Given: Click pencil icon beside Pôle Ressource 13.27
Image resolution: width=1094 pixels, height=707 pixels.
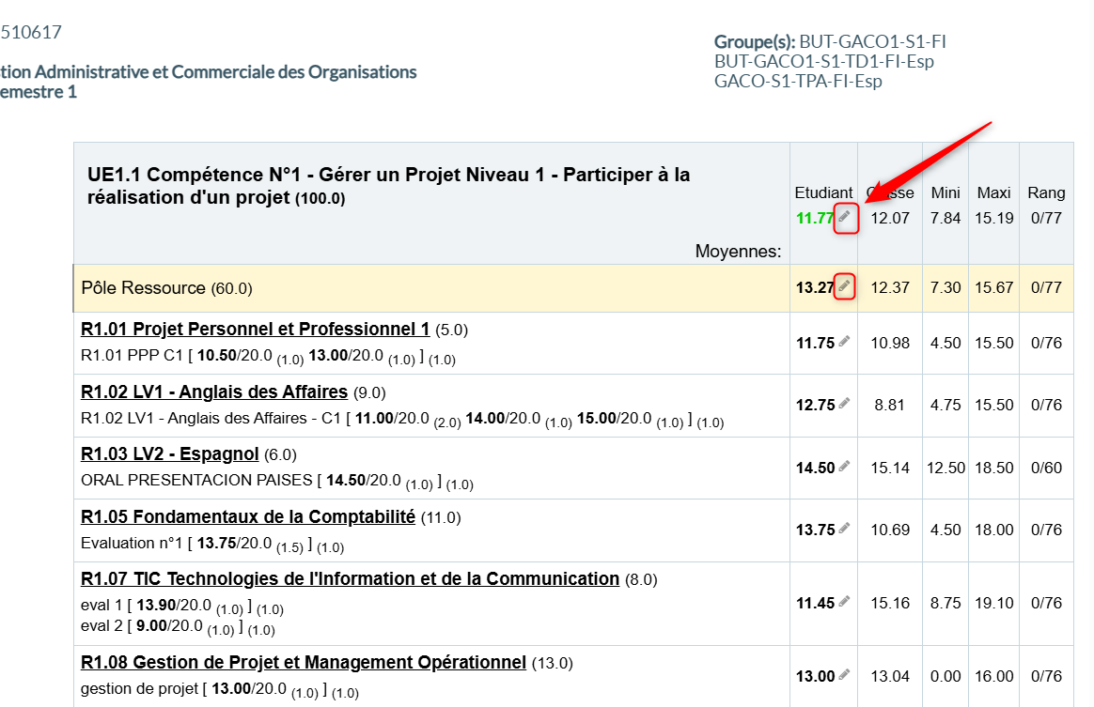Looking at the screenshot, I should coord(845,286).
